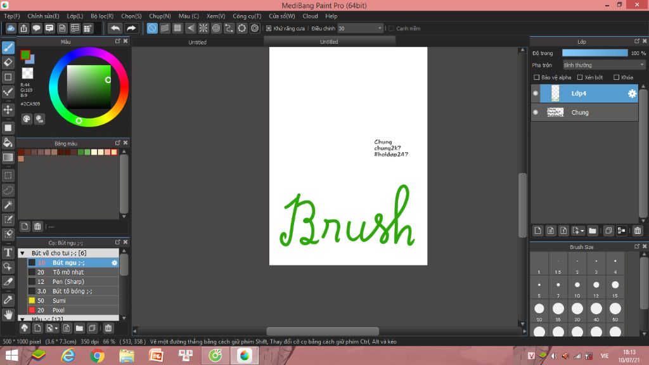Image resolution: width=649 pixels, height=365 pixels.
Task: Open the Chỉnh sửa(E) menu
Action: [44, 16]
